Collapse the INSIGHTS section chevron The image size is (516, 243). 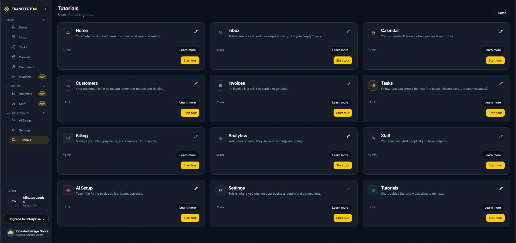tap(44, 86)
